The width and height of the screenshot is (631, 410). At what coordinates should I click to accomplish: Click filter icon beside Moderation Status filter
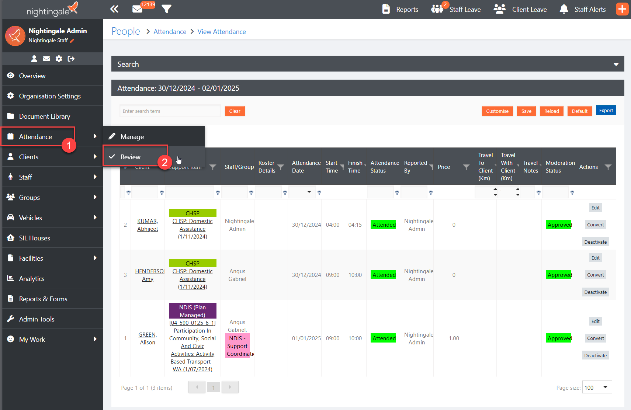click(572, 192)
